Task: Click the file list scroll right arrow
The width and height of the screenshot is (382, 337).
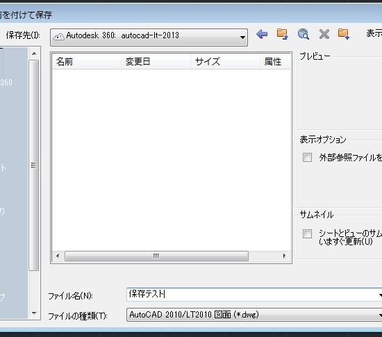Action: click(x=284, y=256)
